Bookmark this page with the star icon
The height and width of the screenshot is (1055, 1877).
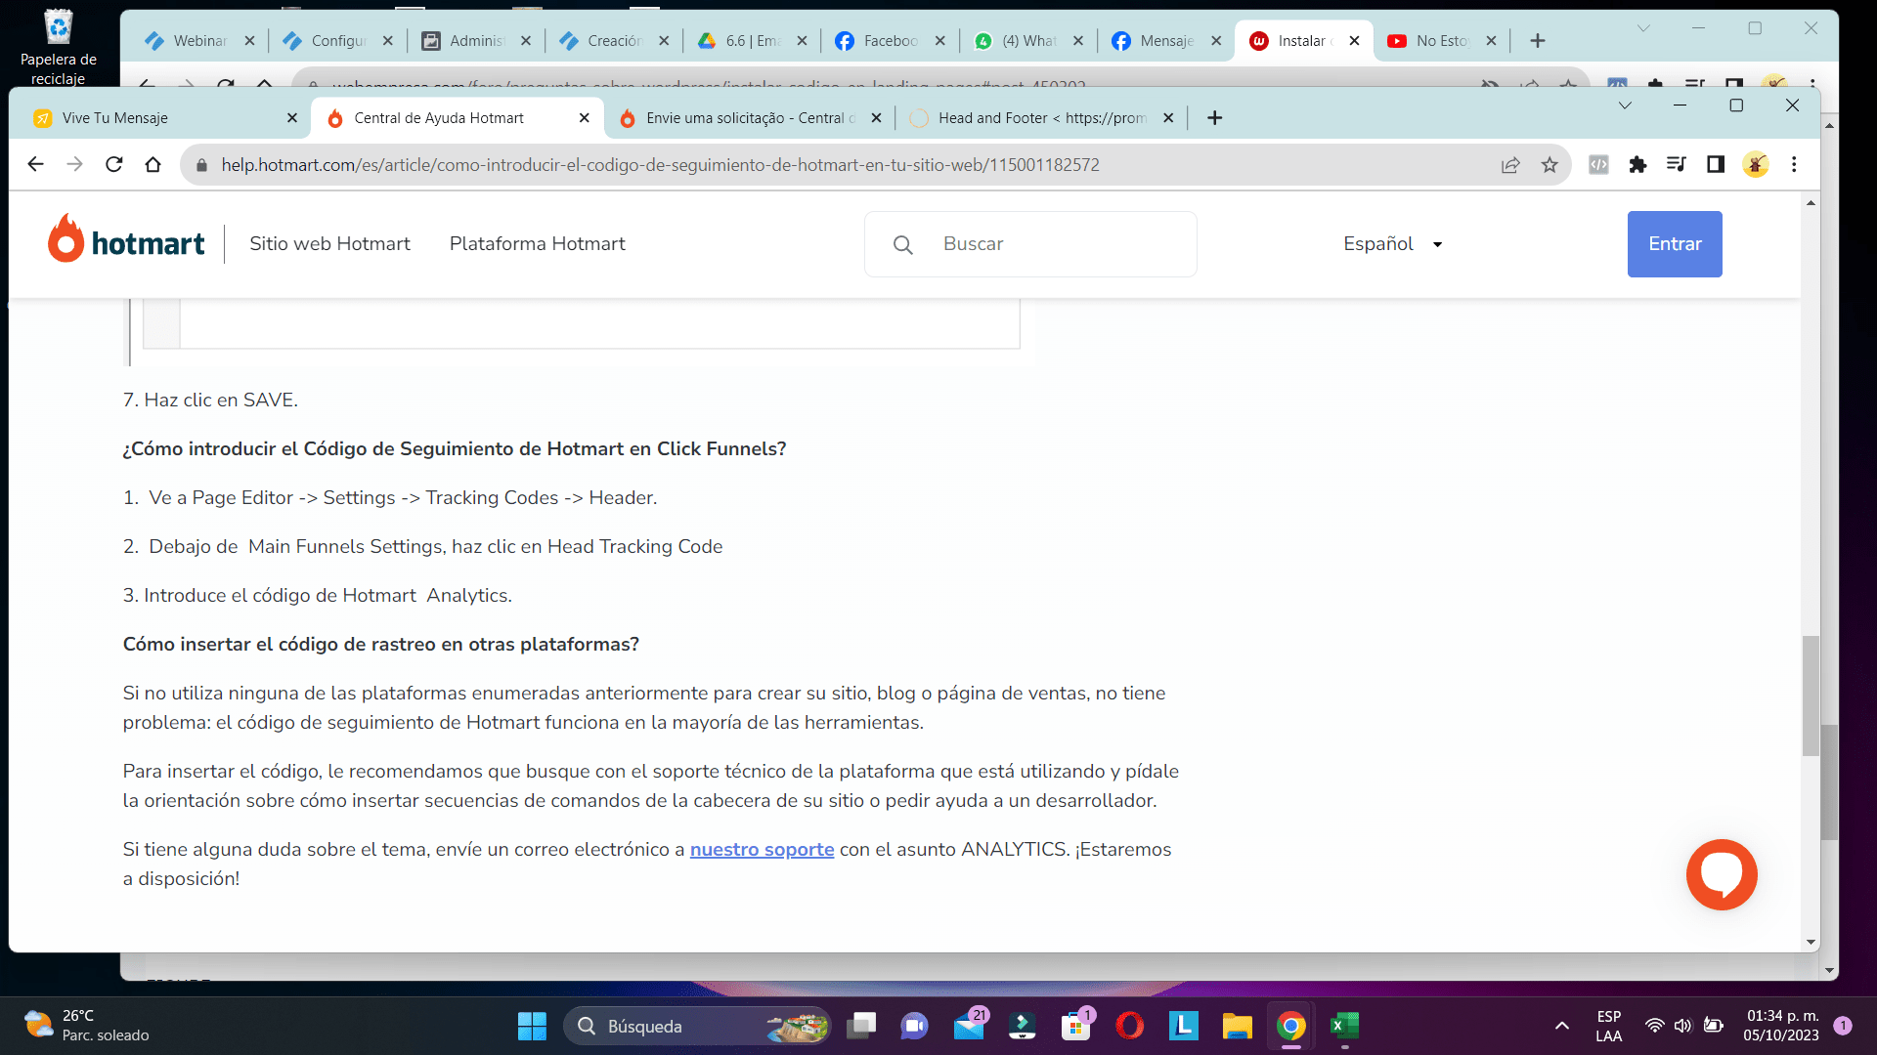[1550, 165]
